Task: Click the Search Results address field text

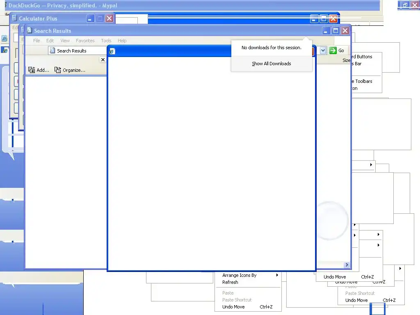Action: (71, 50)
